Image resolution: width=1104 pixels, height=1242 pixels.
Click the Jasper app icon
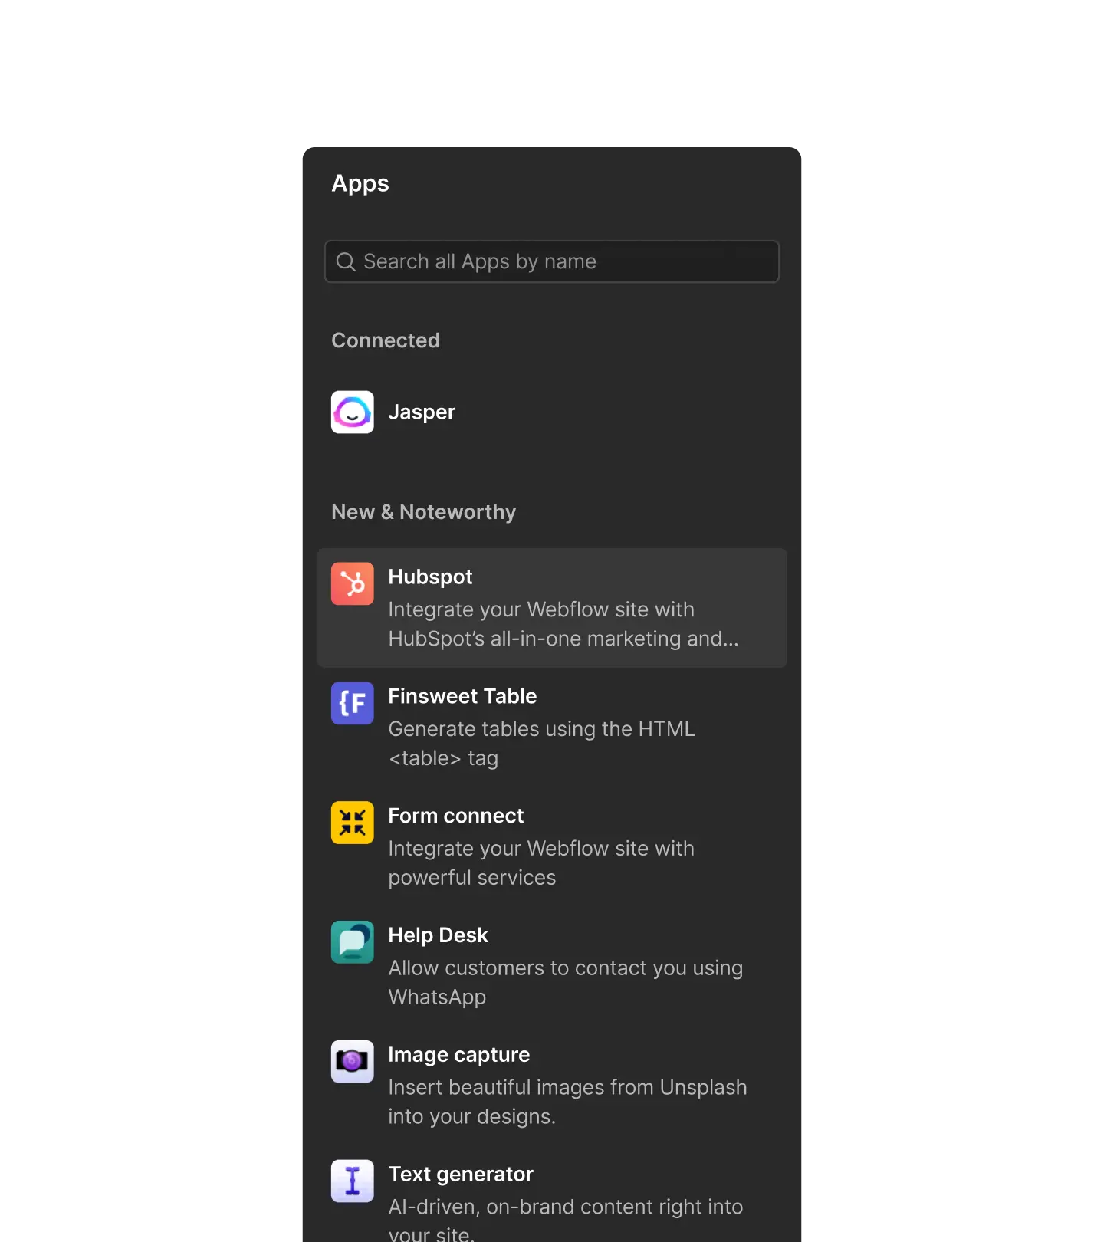click(352, 412)
